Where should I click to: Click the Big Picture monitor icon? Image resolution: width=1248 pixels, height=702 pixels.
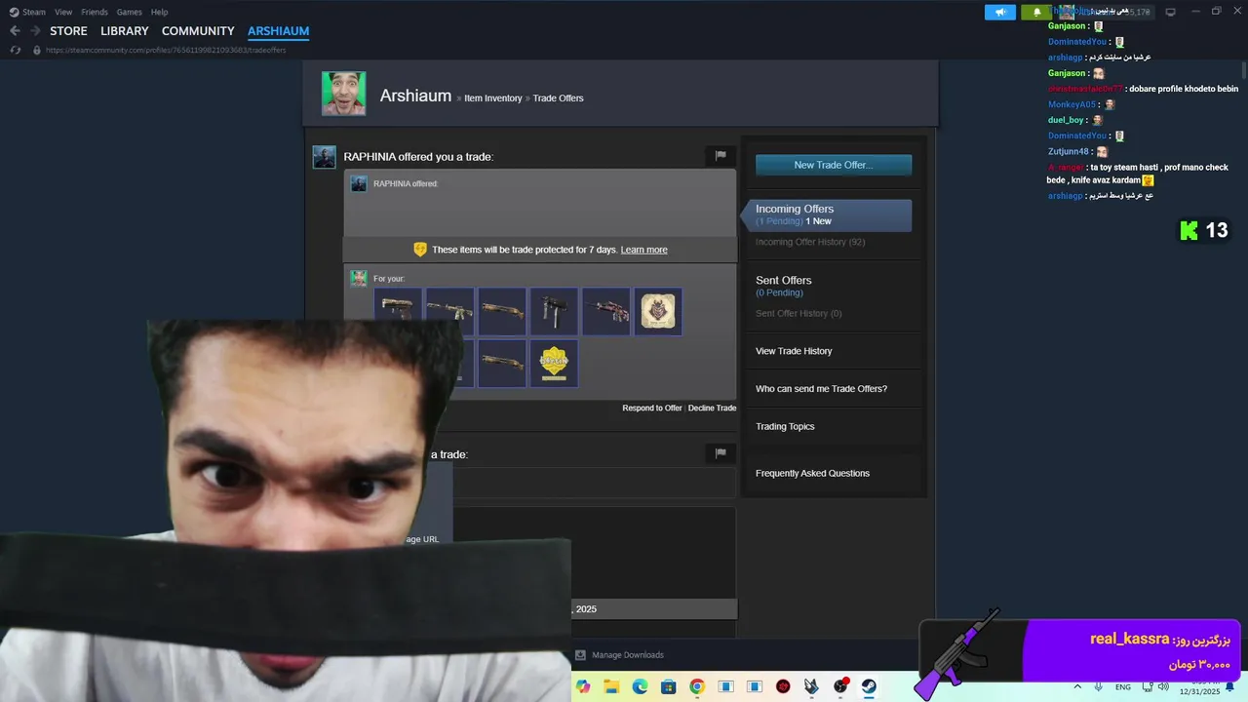pyautogui.click(x=1171, y=12)
